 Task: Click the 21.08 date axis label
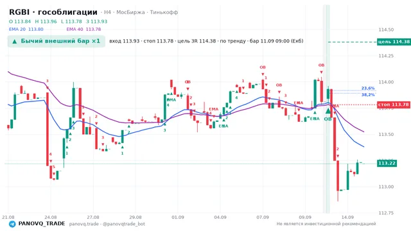(x=8, y=218)
